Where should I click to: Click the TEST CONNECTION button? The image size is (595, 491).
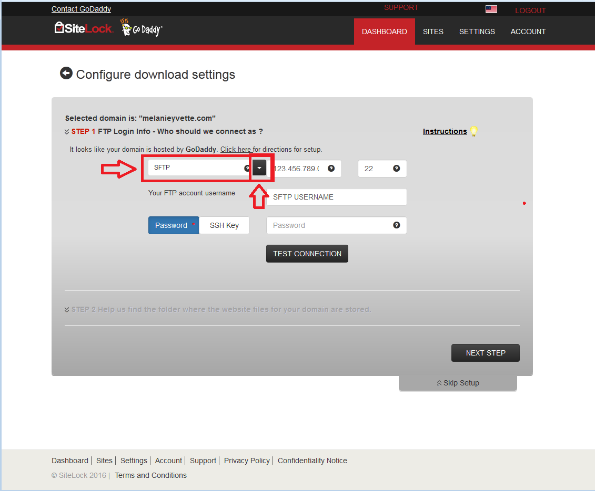(x=307, y=254)
